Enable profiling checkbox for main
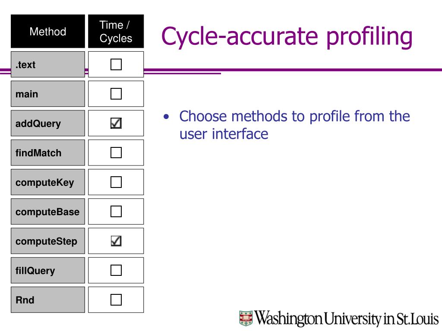The image size is (442, 331). (116, 94)
